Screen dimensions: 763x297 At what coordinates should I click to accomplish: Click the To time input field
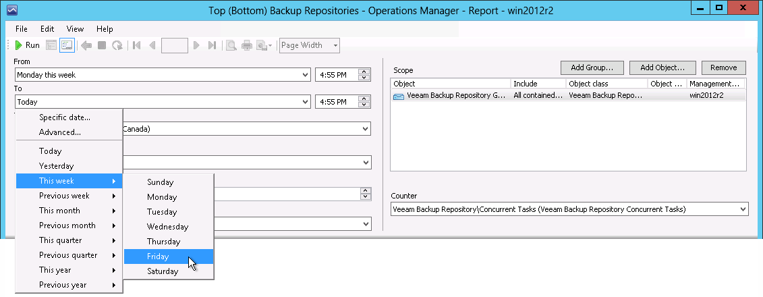point(335,102)
